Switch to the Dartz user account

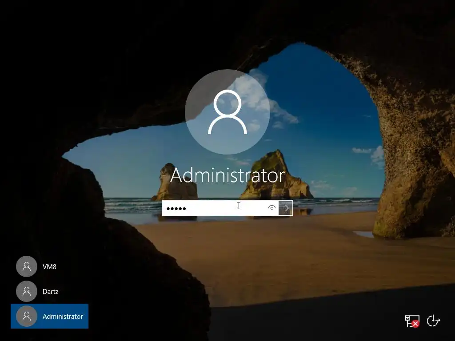[x=49, y=291]
